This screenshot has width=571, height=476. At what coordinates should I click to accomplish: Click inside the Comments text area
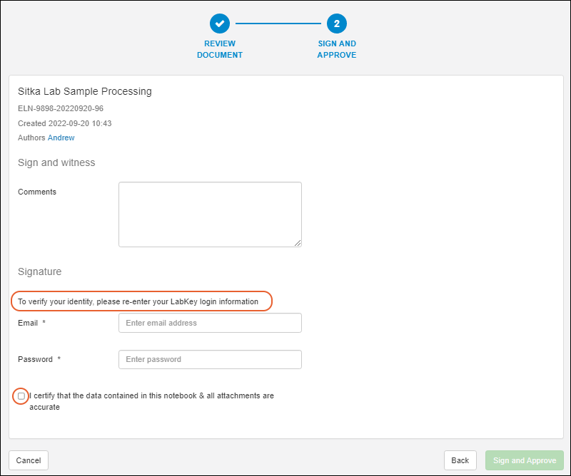click(210, 214)
